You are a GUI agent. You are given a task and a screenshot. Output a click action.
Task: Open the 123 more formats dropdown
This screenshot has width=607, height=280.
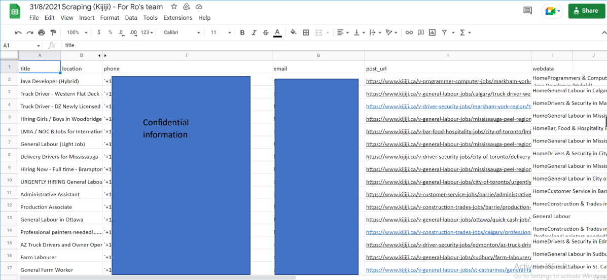click(147, 32)
